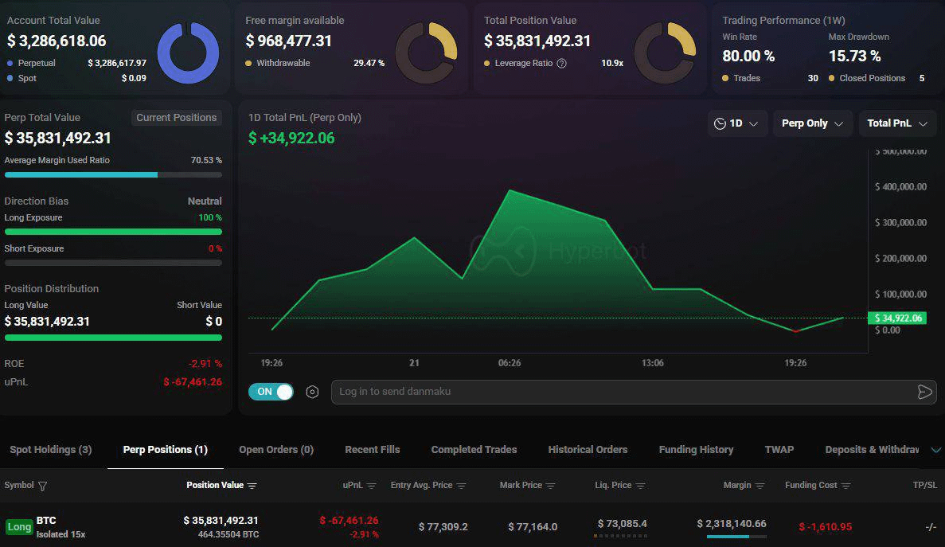The width and height of the screenshot is (945, 547).
Task: Click the green $34,922.06 chart price label
Action: point(897,318)
